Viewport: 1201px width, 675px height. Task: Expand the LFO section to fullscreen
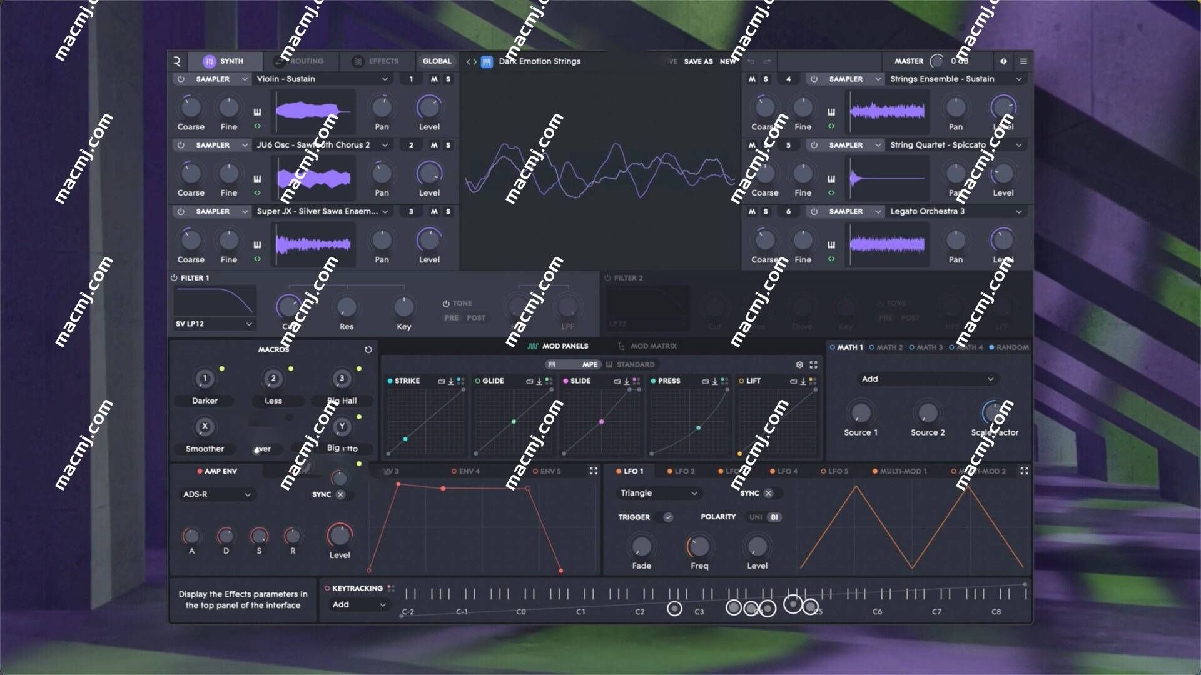coord(1024,471)
